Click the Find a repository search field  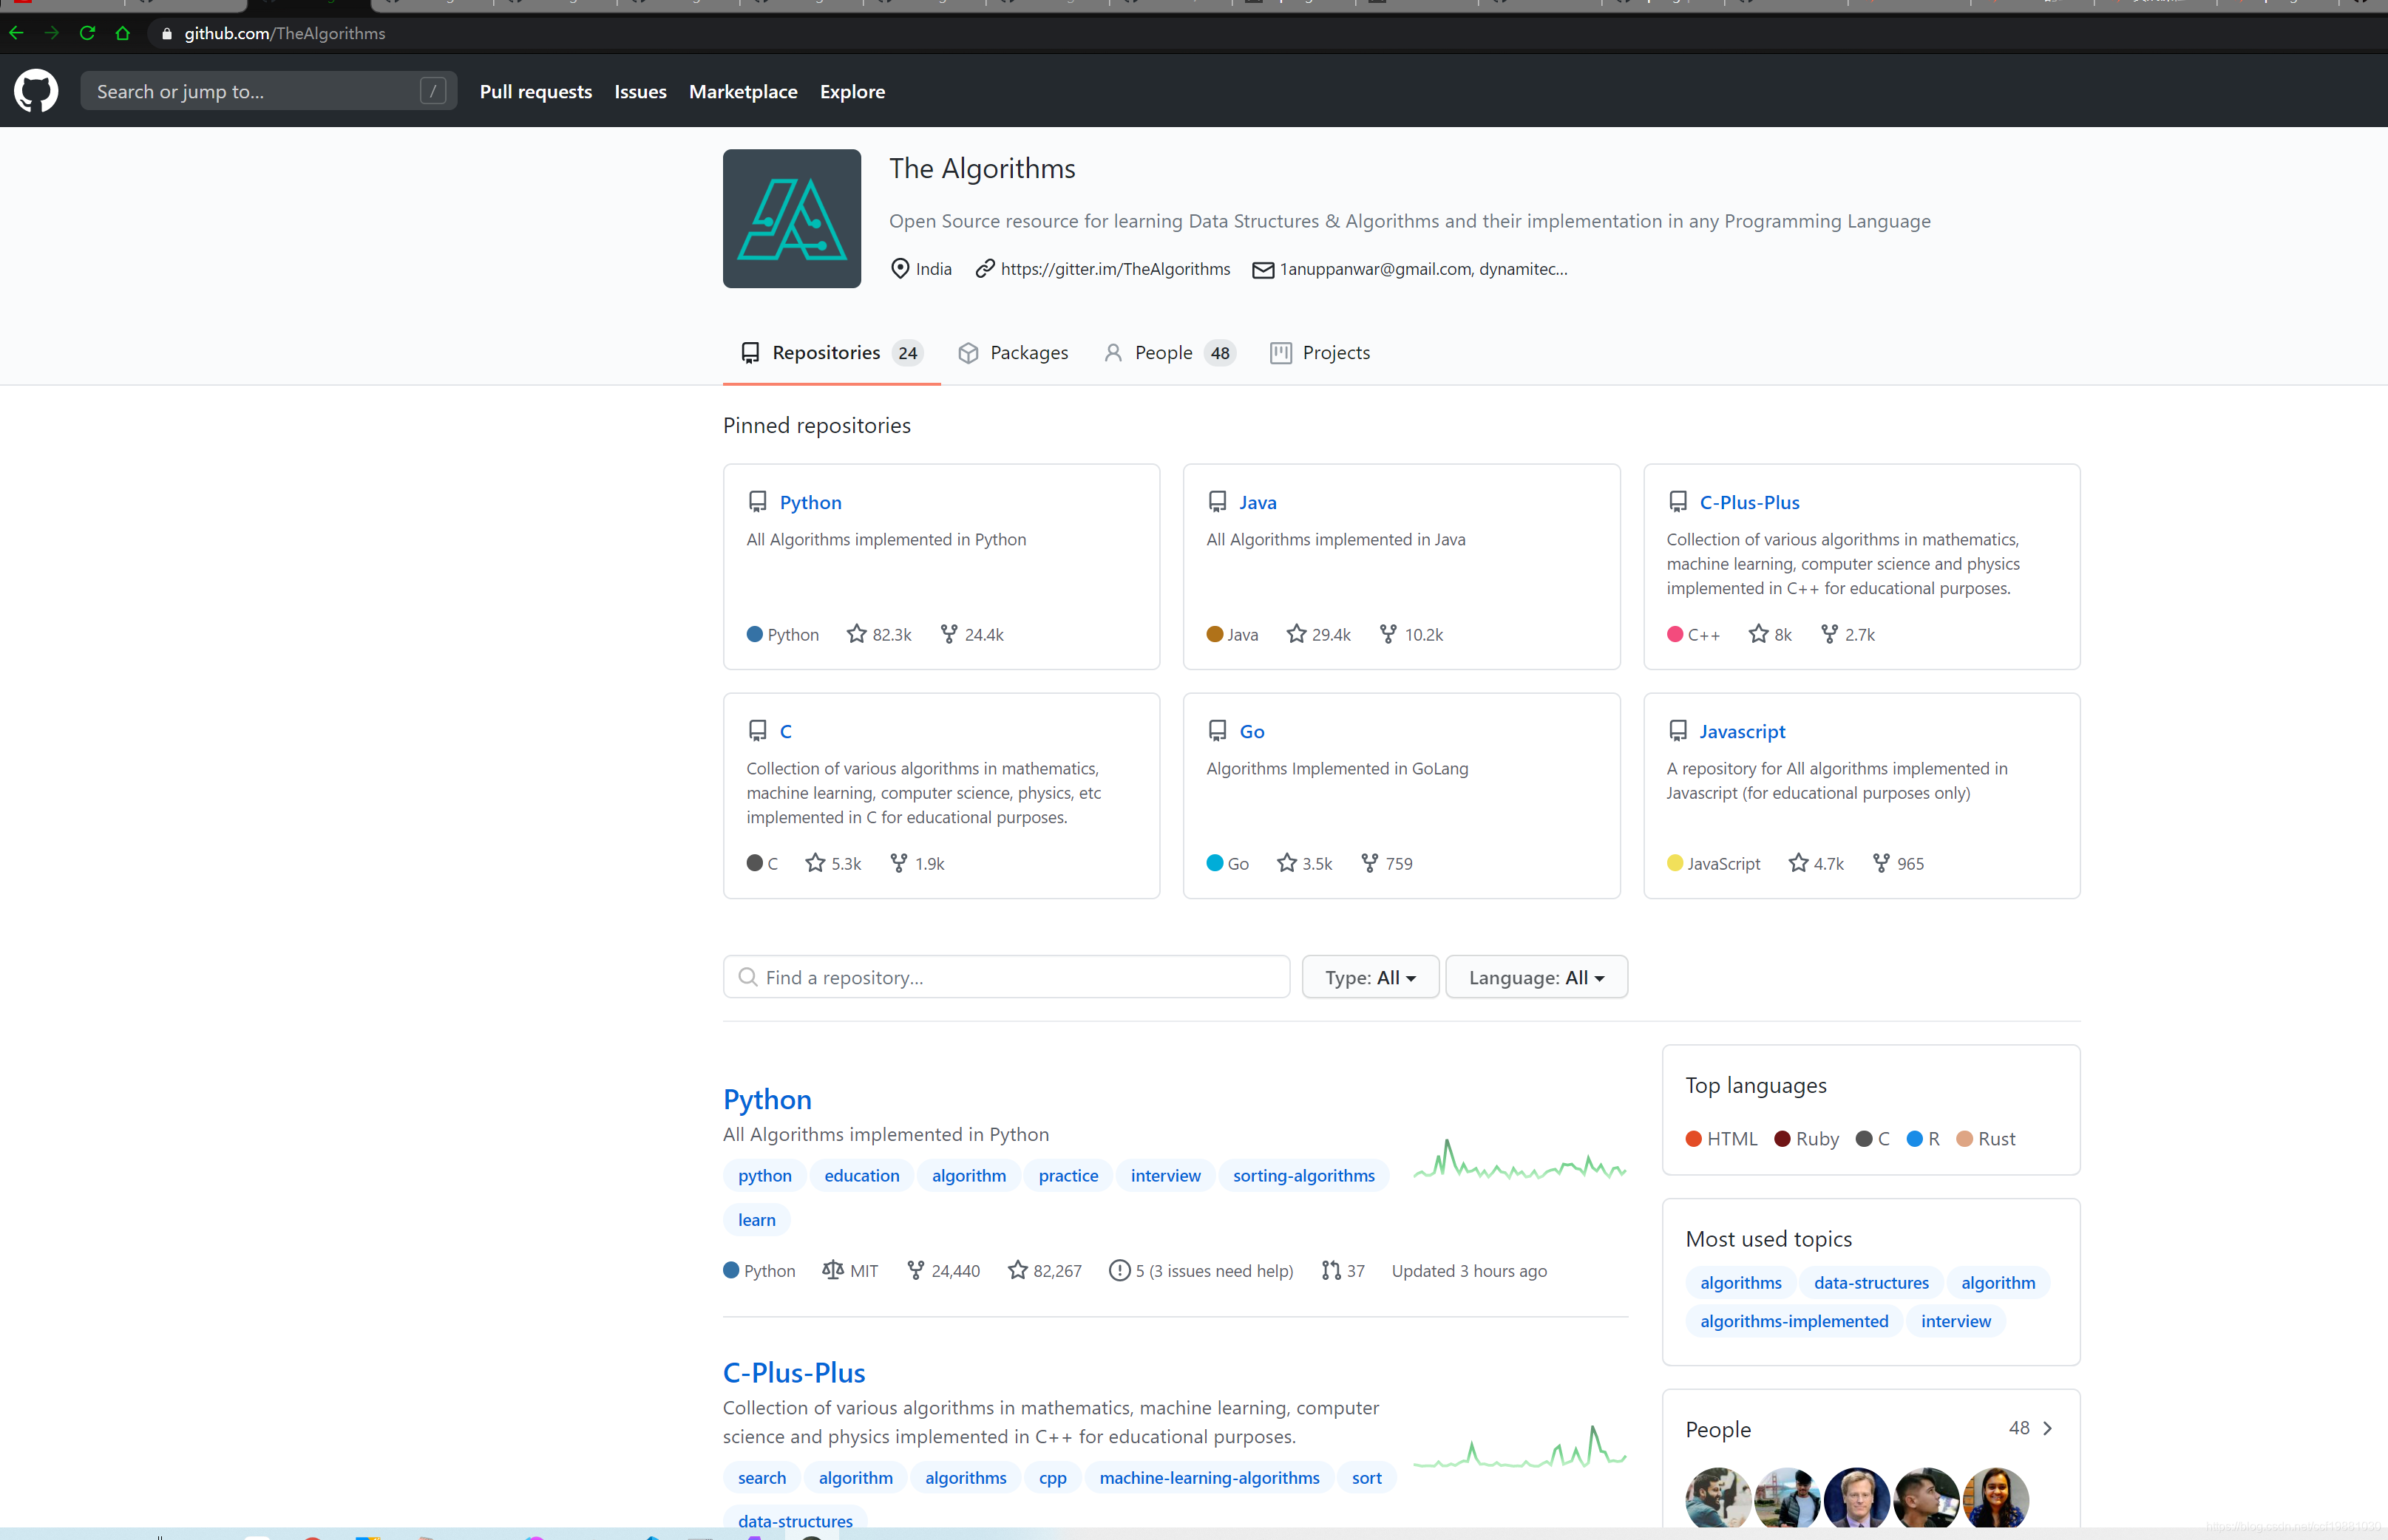(x=1005, y=977)
